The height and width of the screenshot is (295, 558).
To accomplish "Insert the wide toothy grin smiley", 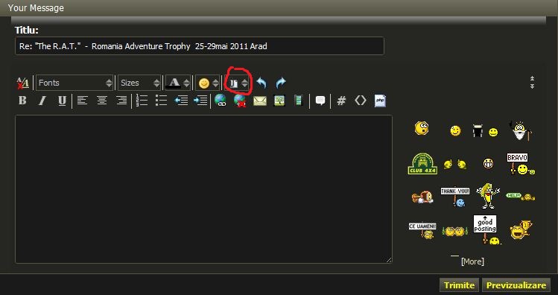I will coord(488,163).
